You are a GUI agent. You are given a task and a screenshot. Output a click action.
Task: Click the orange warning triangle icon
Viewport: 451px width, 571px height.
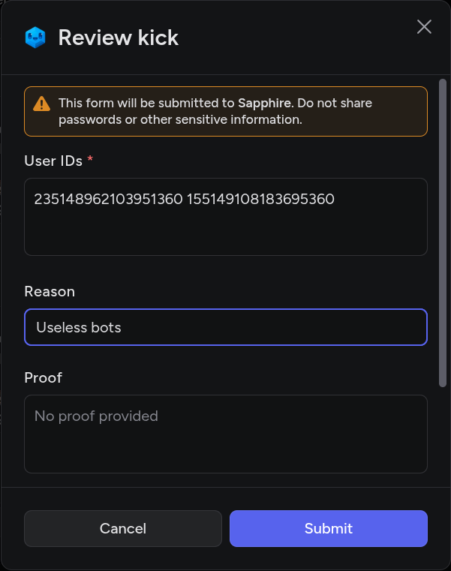pyautogui.click(x=43, y=104)
